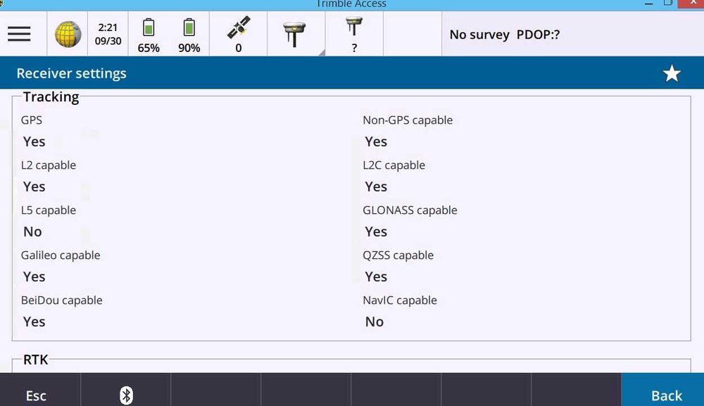
Task: Click the Tracking group heading
Action: click(x=51, y=97)
